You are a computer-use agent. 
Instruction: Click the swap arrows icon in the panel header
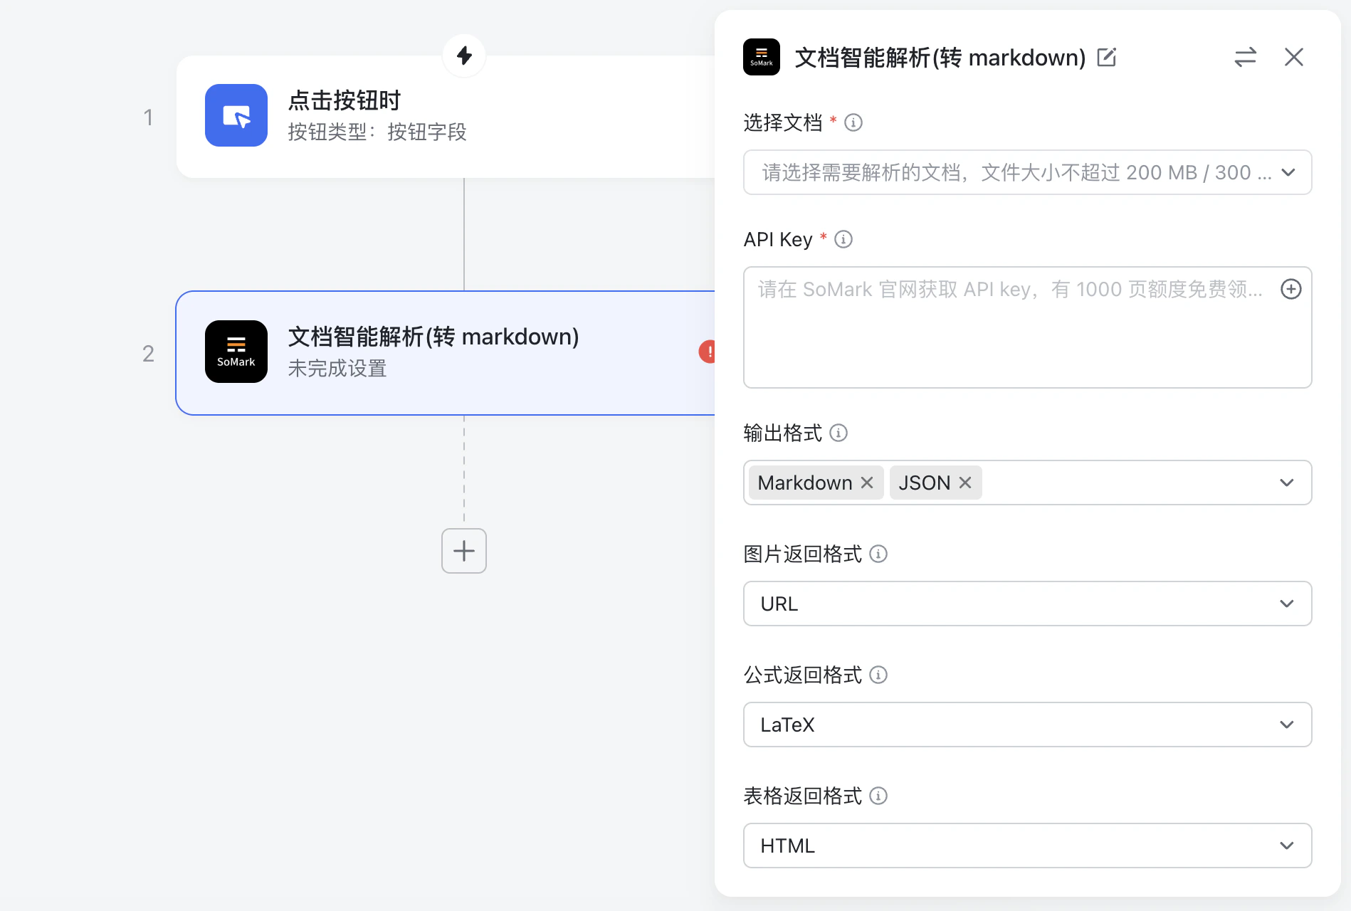[1244, 57]
